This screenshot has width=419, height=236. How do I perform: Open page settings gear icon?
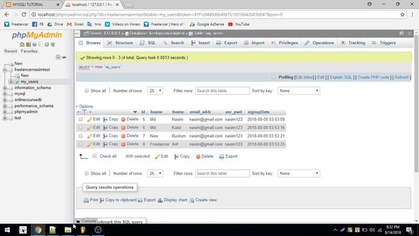401,33
